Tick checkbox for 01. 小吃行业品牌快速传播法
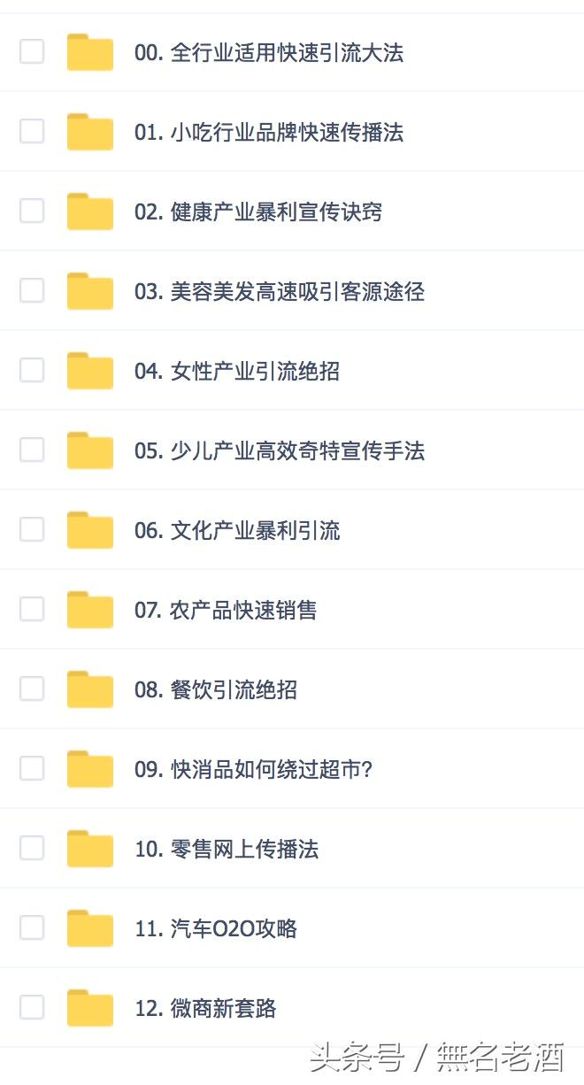 32,131
